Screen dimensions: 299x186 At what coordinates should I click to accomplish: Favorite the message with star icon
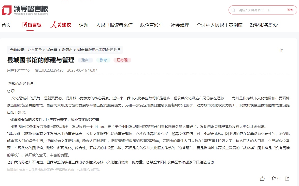(274, 178)
